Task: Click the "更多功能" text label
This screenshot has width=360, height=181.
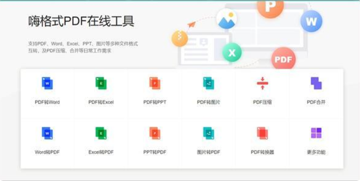Action: pyautogui.click(x=316, y=152)
